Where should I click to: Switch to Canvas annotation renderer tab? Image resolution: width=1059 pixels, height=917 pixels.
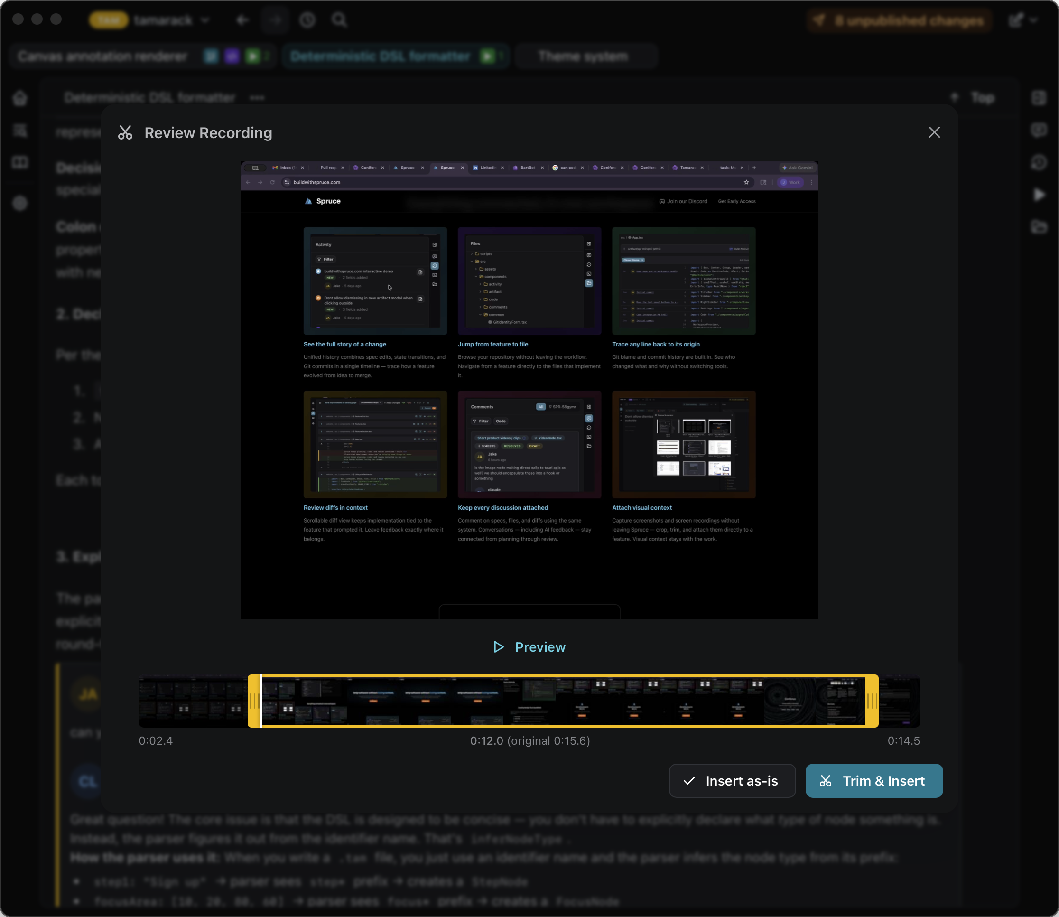point(102,56)
